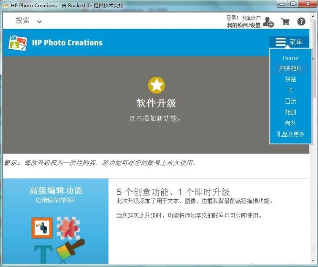The height and width of the screenshot is (267, 318).
Task: Click the window title bar app icon
Action: click(x=5, y=6)
